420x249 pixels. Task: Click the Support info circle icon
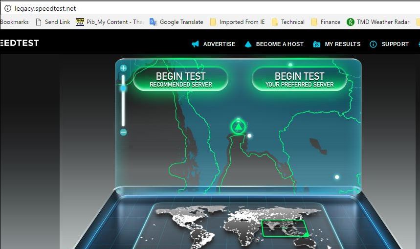click(373, 44)
